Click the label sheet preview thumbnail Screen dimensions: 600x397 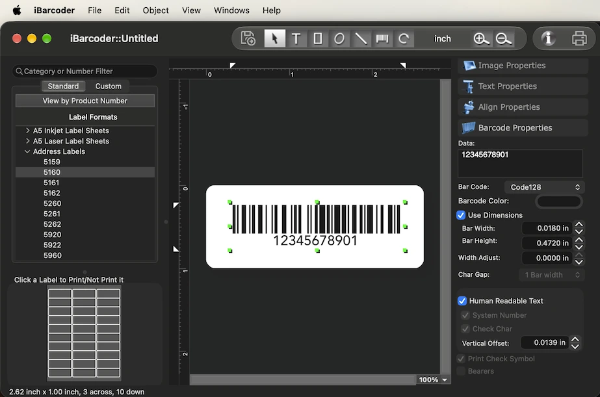[x=85, y=333]
